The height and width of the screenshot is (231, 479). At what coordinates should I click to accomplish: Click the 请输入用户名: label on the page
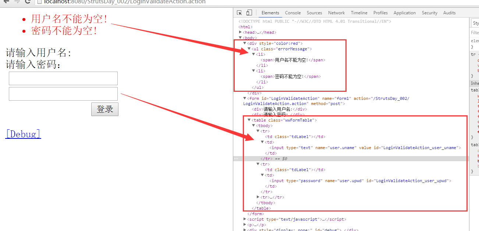tap(39, 53)
